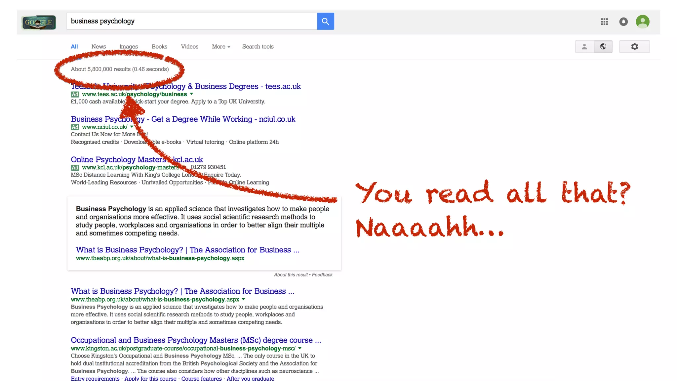Image resolution: width=677 pixels, height=381 pixels.
Task: Open Occupational and Business Psychology Masters link
Action: click(x=196, y=340)
